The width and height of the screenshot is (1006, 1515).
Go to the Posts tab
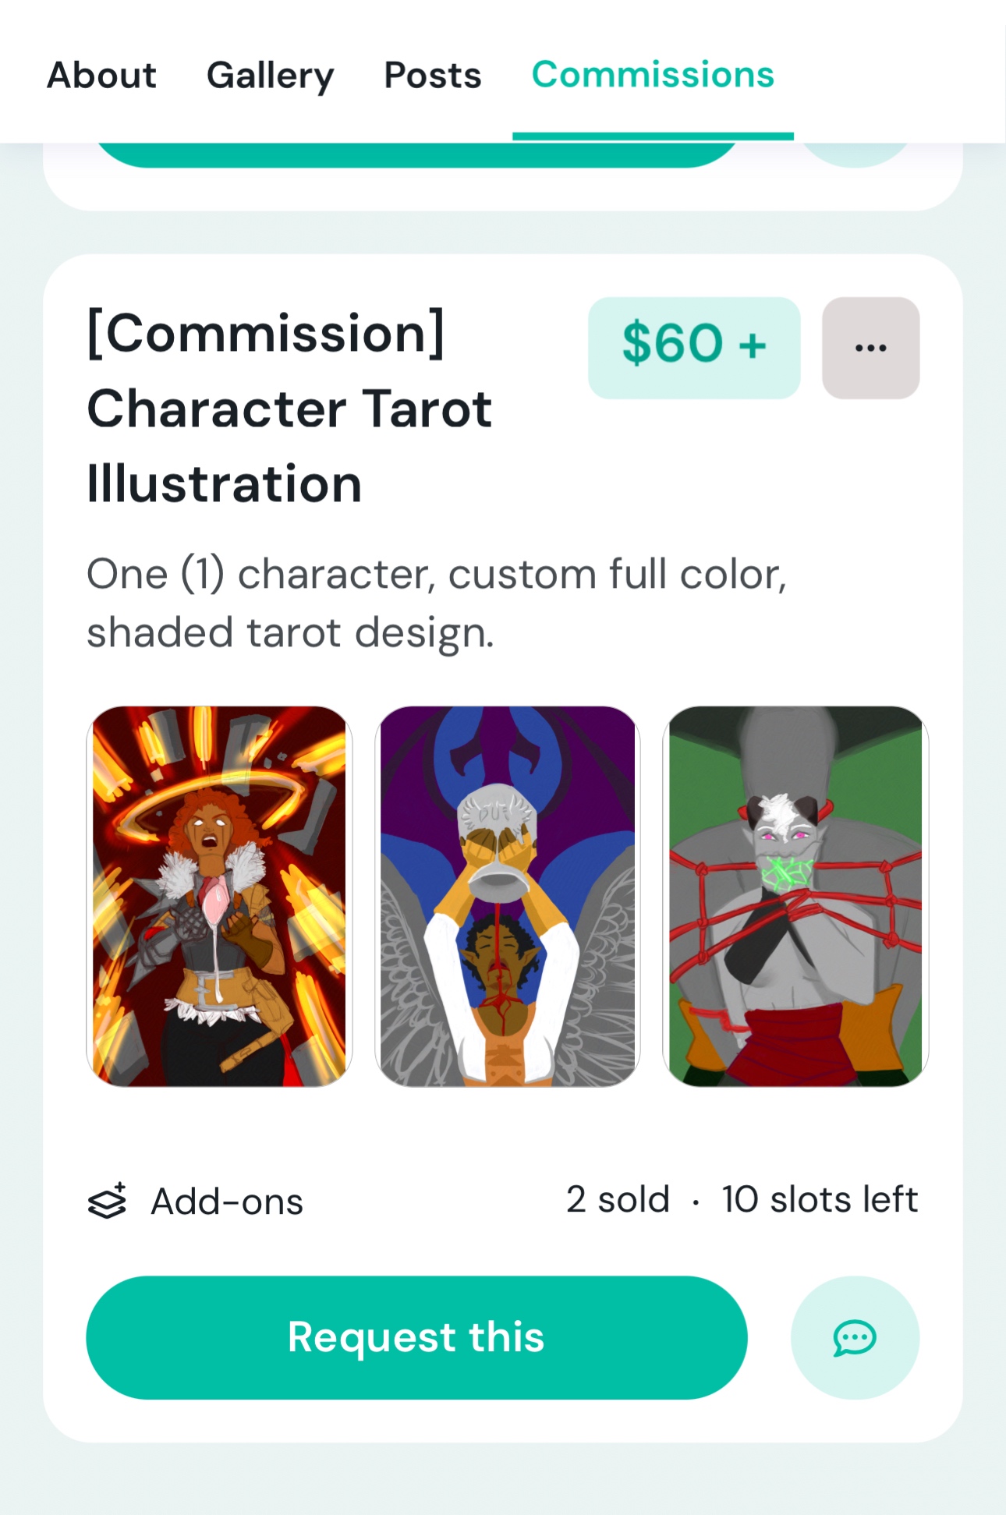click(x=433, y=76)
